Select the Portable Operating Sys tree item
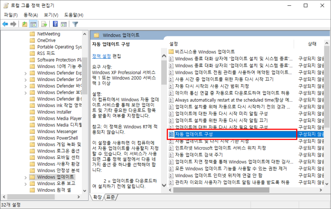This screenshot has height=209, width=331. 55,47
